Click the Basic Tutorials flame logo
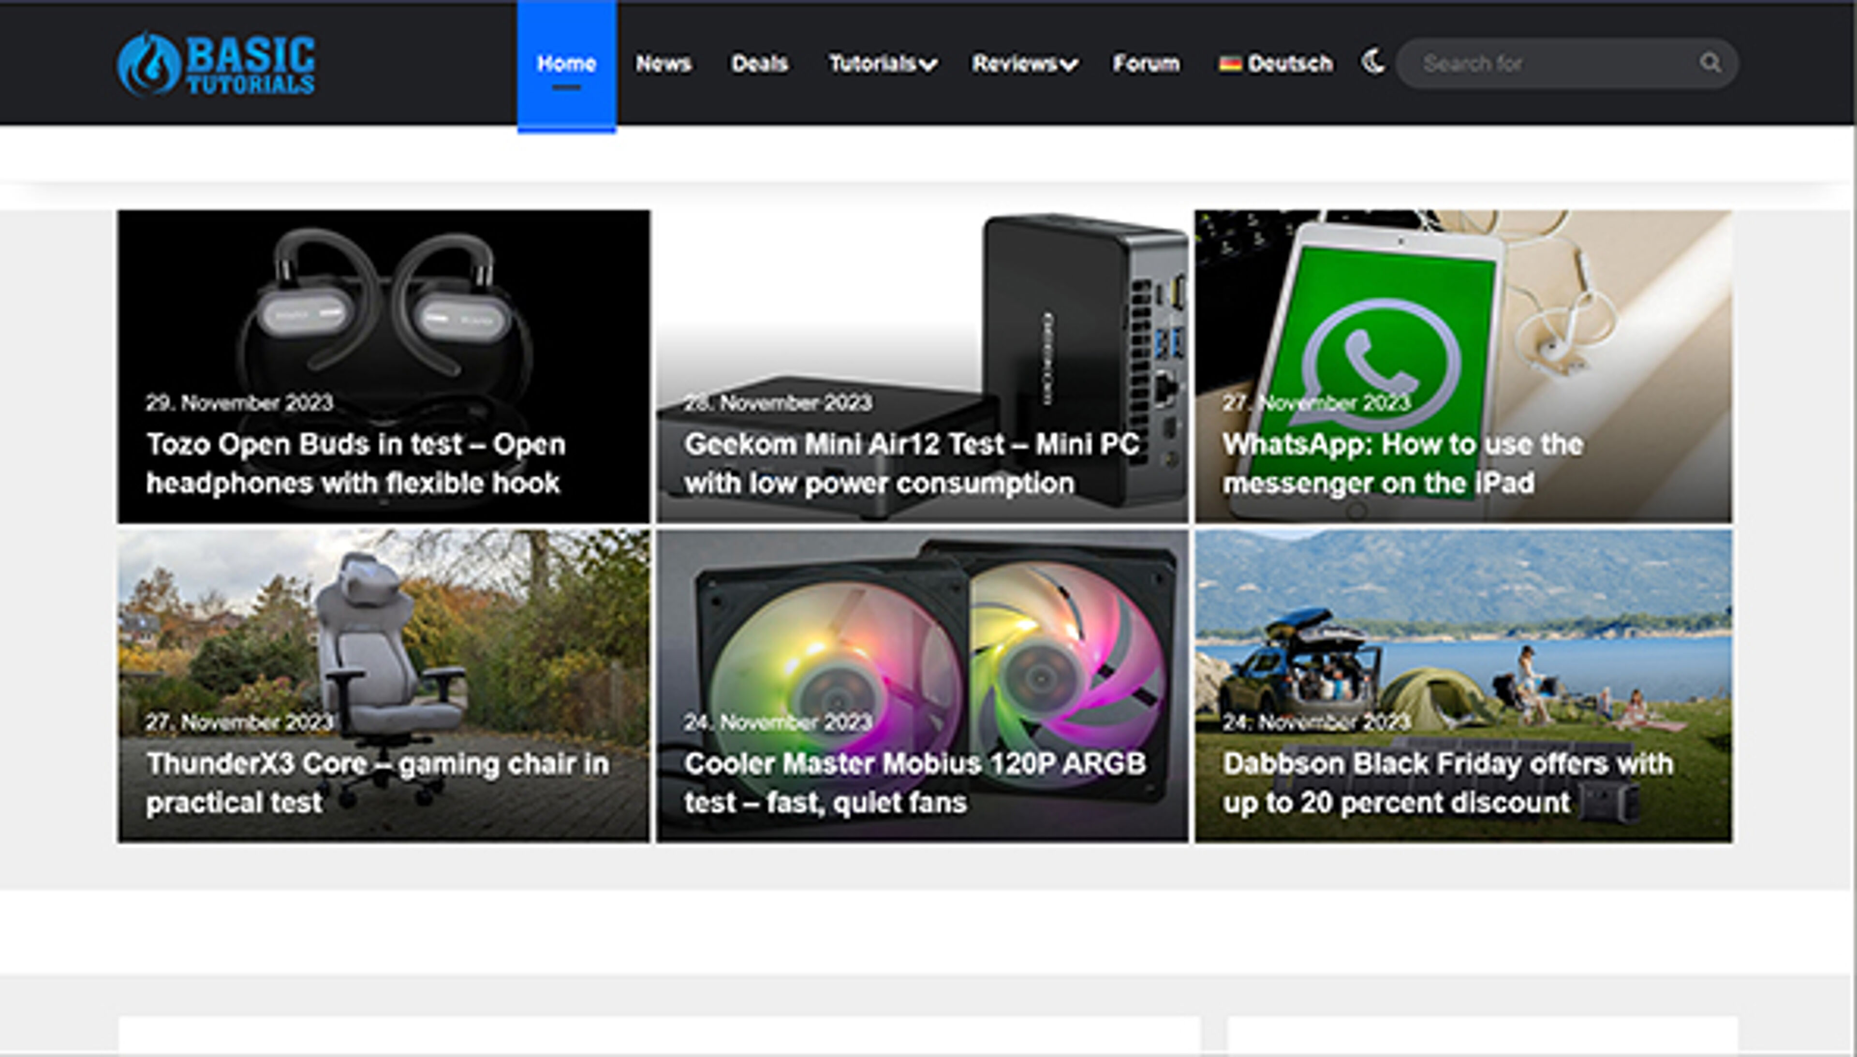The image size is (1857, 1057). click(148, 64)
